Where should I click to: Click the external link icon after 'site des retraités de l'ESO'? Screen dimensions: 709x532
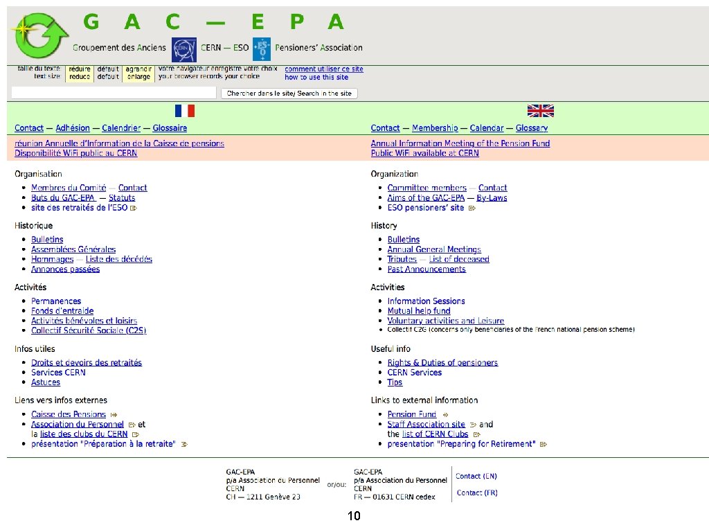[x=134, y=208]
